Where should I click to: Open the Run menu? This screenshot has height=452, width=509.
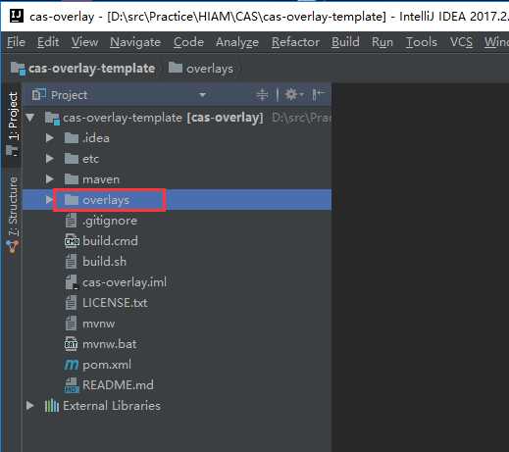(382, 42)
